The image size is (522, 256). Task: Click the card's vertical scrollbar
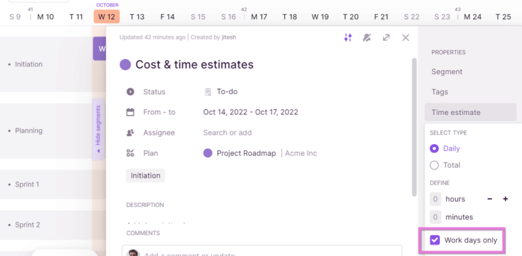coord(414,127)
